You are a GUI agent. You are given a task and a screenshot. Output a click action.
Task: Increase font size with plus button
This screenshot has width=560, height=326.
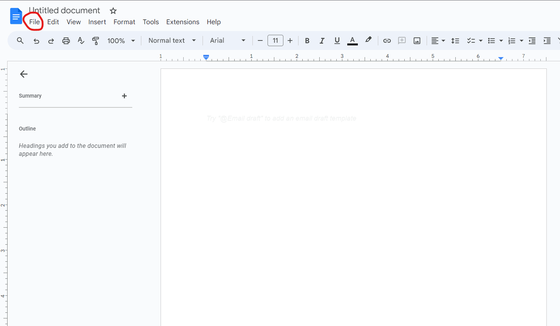coord(290,40)
